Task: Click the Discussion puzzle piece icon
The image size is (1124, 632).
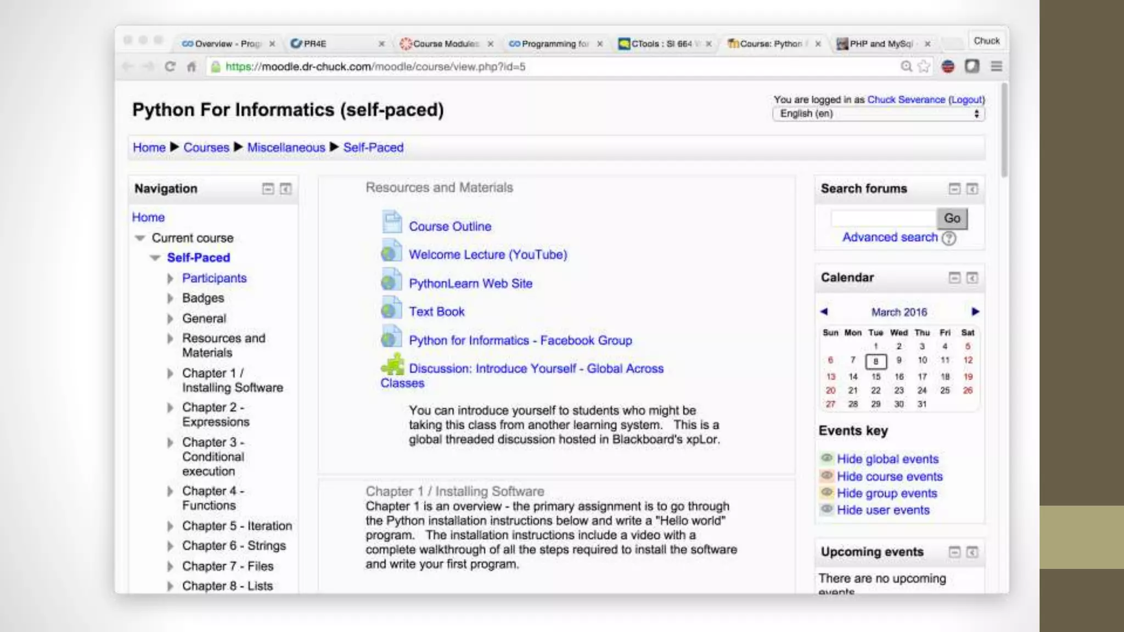Action: pyautogui.click(x=392, y=365)
